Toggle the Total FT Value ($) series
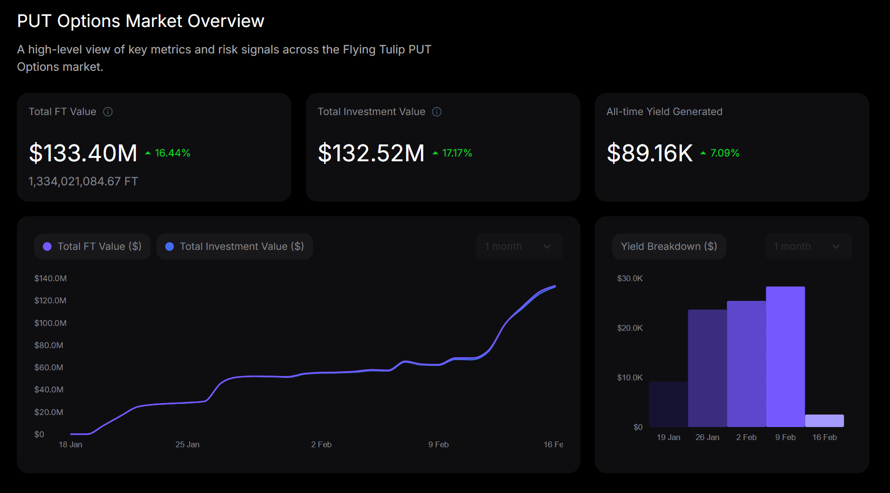This screenshot has height=493, width=890. [x=92, y=246]
